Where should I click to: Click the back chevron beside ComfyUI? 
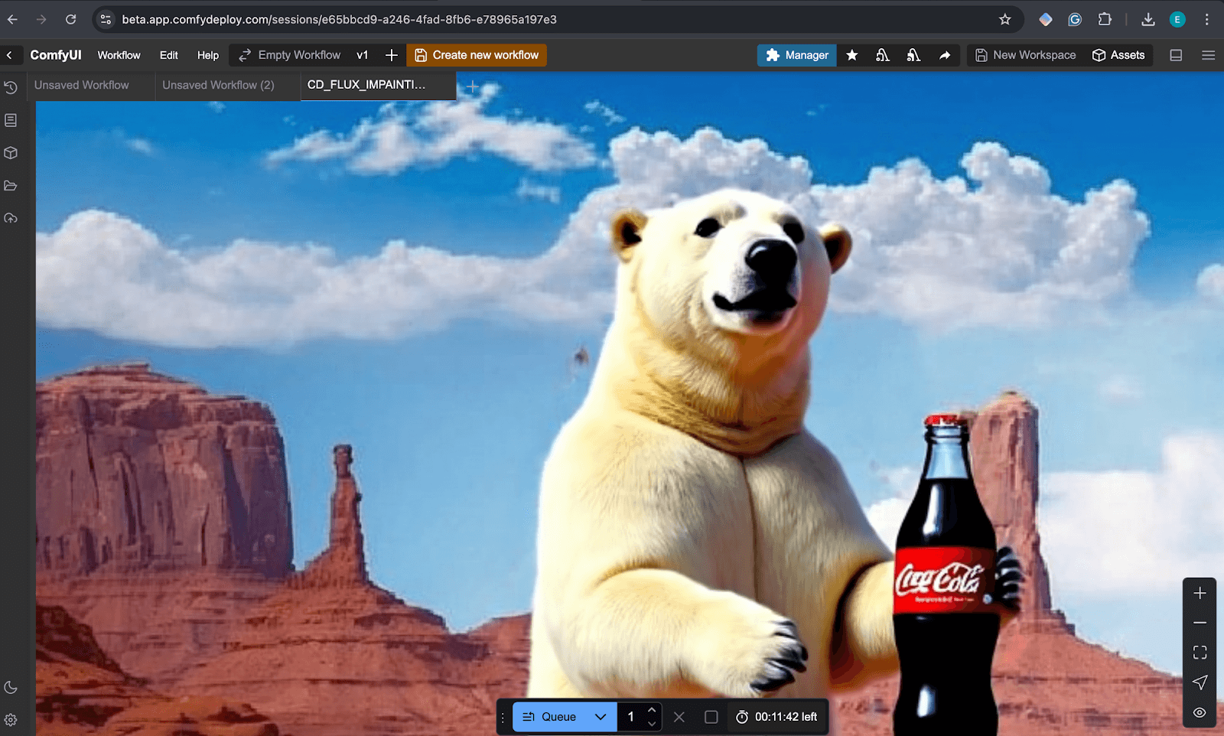click(9, 55)
